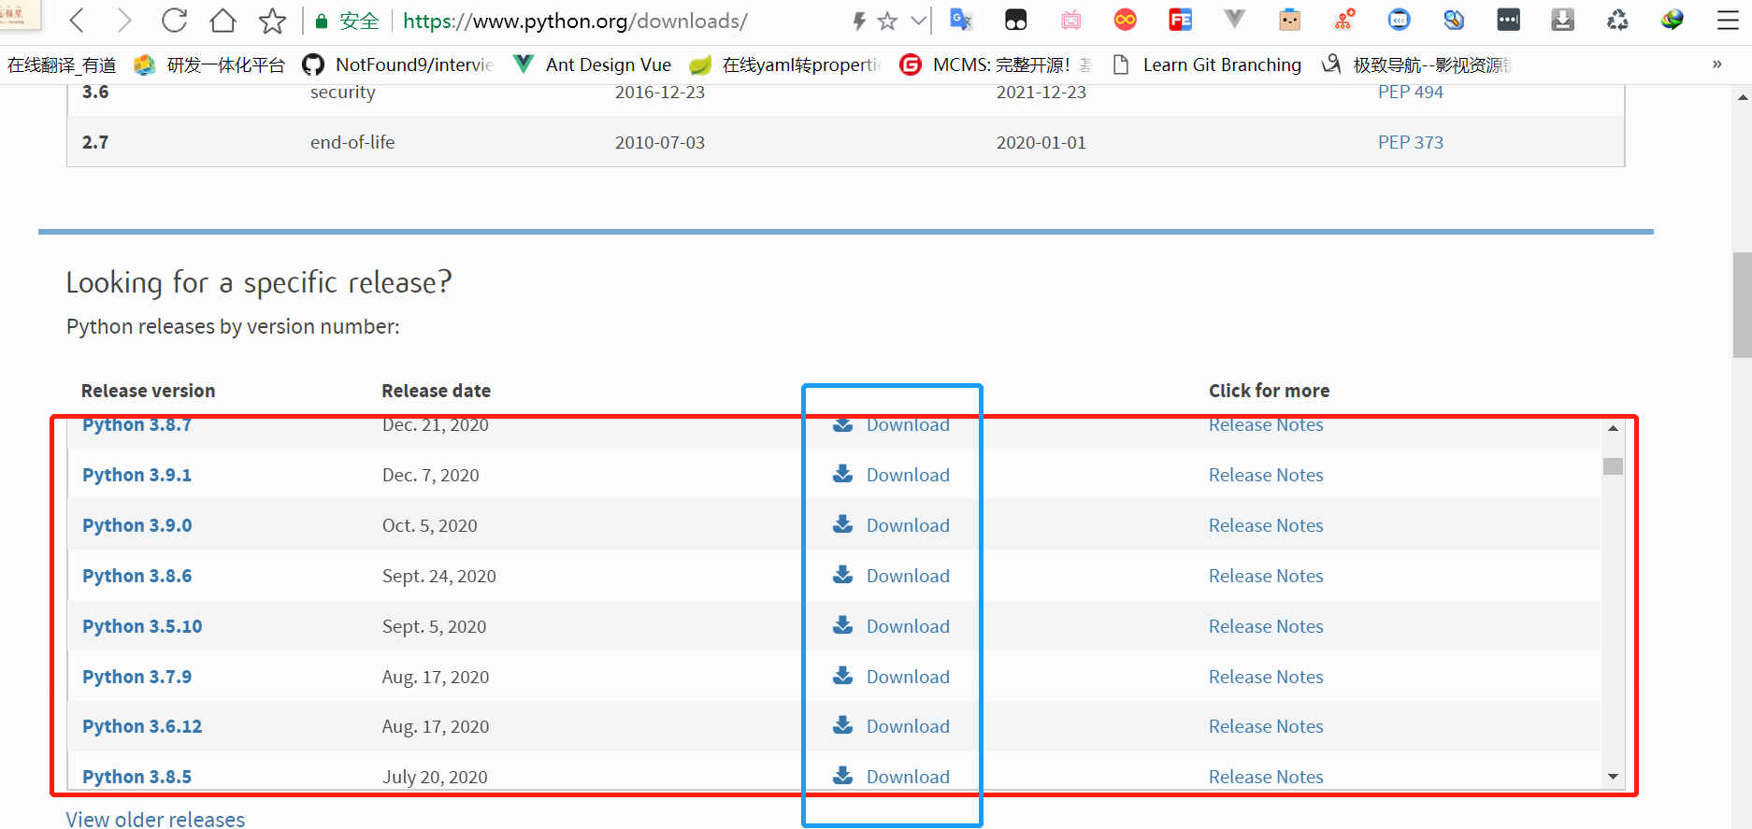Go back to the previous page

(x=78, y=21)
